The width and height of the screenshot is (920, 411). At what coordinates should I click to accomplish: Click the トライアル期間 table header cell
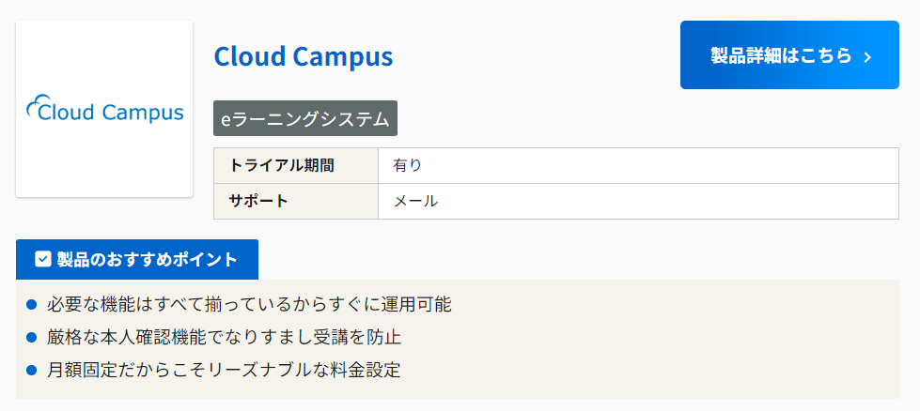point(295,166)
